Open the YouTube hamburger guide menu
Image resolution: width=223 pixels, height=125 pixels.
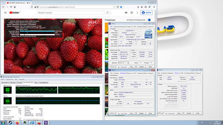click(x=5, y=13)
